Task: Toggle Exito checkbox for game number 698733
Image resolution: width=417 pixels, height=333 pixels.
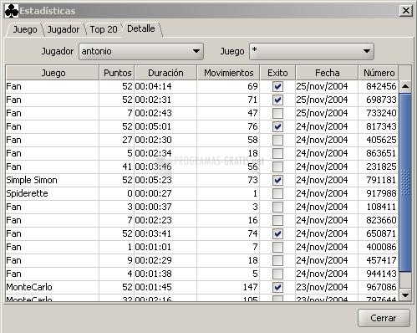Action: (277, 100)
